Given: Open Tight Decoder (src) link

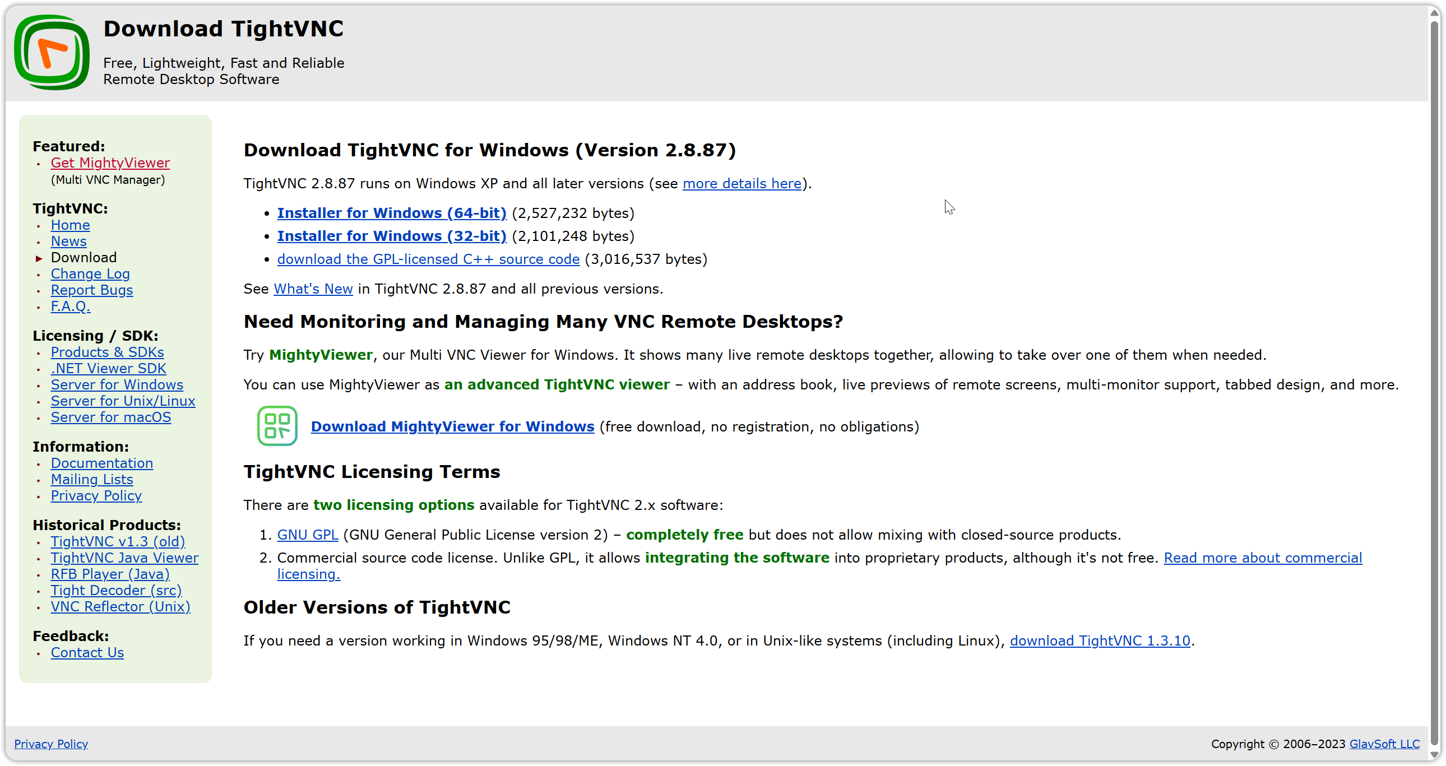Looking at the screenshot, I should 116,591.
